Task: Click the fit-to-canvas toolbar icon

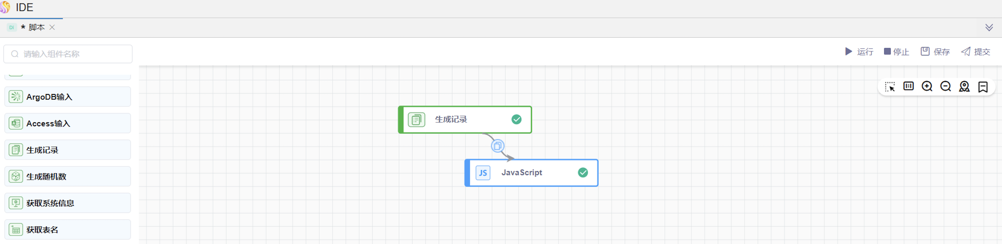Action: pos(908,86)
